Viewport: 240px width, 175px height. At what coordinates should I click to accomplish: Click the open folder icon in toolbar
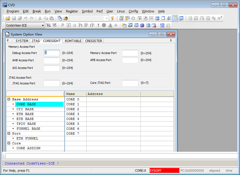[8, 18]
